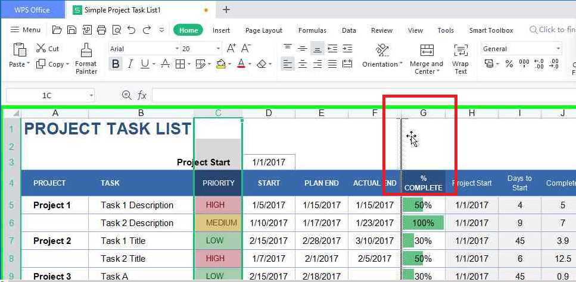Decrease decimal places
The width and height of the screenshot is (576, 282).
[x=553, y=64]
